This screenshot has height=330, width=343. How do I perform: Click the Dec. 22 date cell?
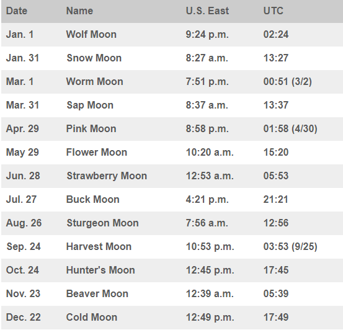[x=24, y=318]
